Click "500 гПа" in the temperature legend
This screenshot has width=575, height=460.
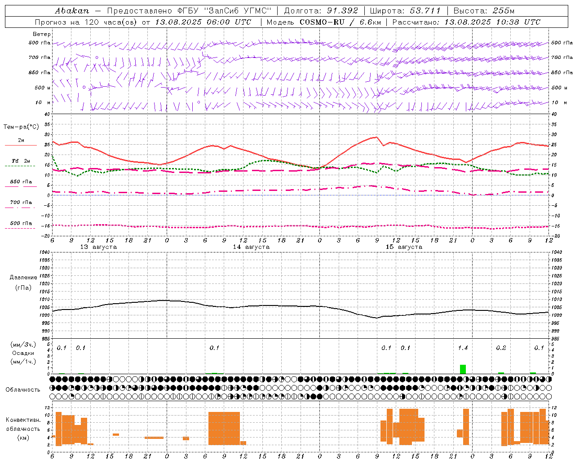click(x=21, y=223)
